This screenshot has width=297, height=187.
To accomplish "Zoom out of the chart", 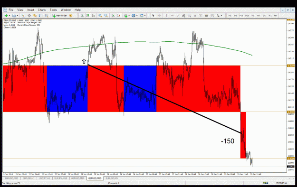I will [x=106, y=16].
